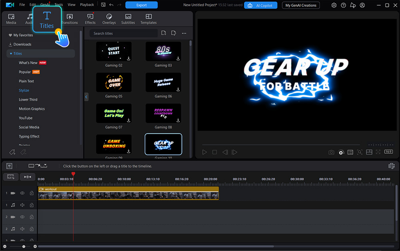Collapse the library panel with the left-pointing chevron
Image resolution: width=400 pixels, height=251 pixels.
coord(86,97)
